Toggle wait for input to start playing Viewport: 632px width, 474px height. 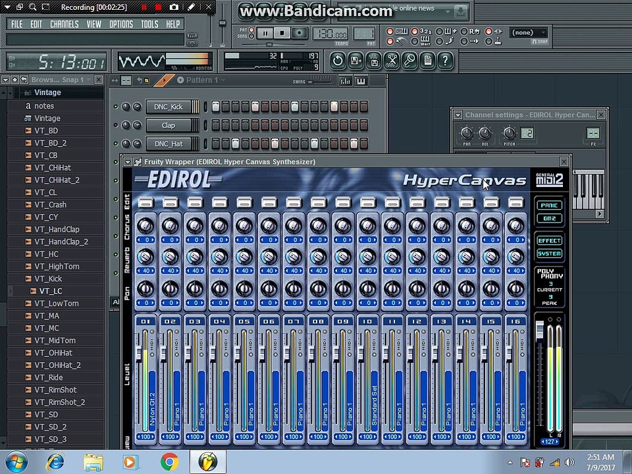(414, 41)
